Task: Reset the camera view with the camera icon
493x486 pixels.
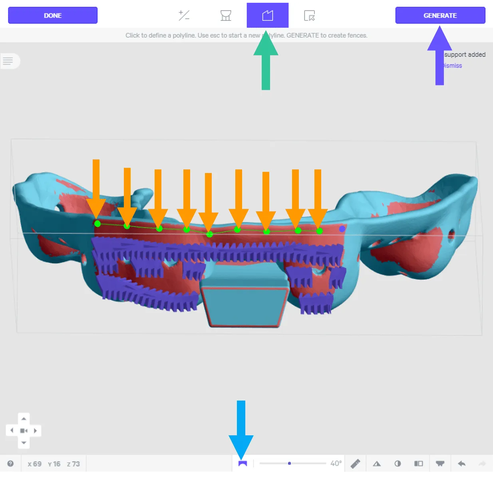Action: (24, 430)
